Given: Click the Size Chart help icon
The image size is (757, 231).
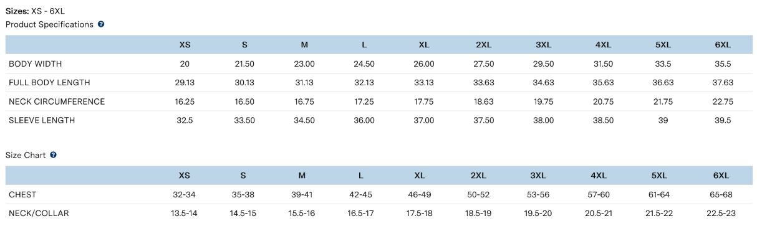Looking at the screenshot, I should click(x=53, y=155).
